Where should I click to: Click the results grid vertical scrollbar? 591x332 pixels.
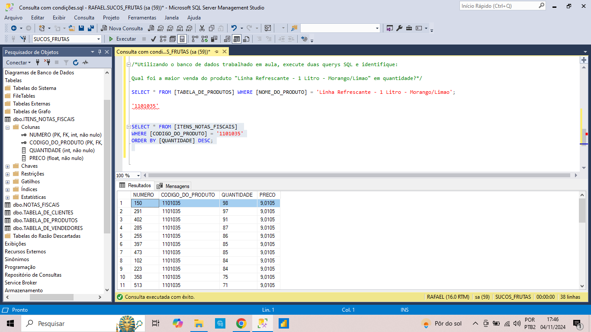582,211
